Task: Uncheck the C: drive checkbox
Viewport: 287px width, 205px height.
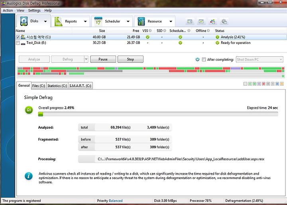Action: [18, 37]
